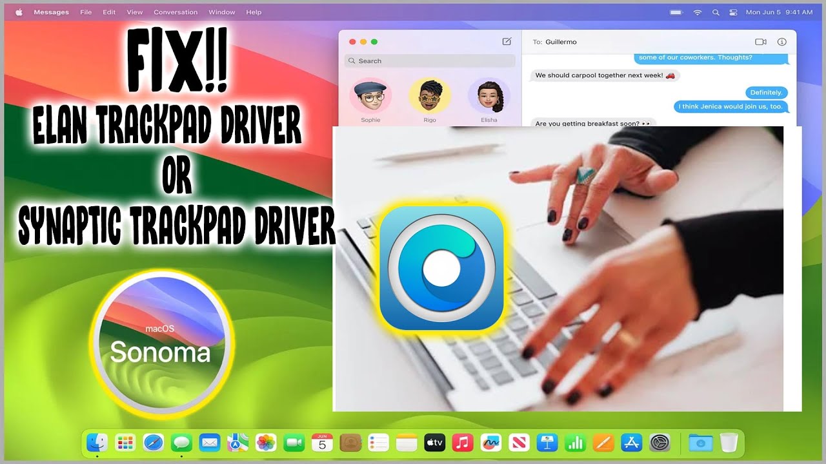Open the Apple menu
Image resolution: width=826 pixels, height=464 pixels.
18,12
